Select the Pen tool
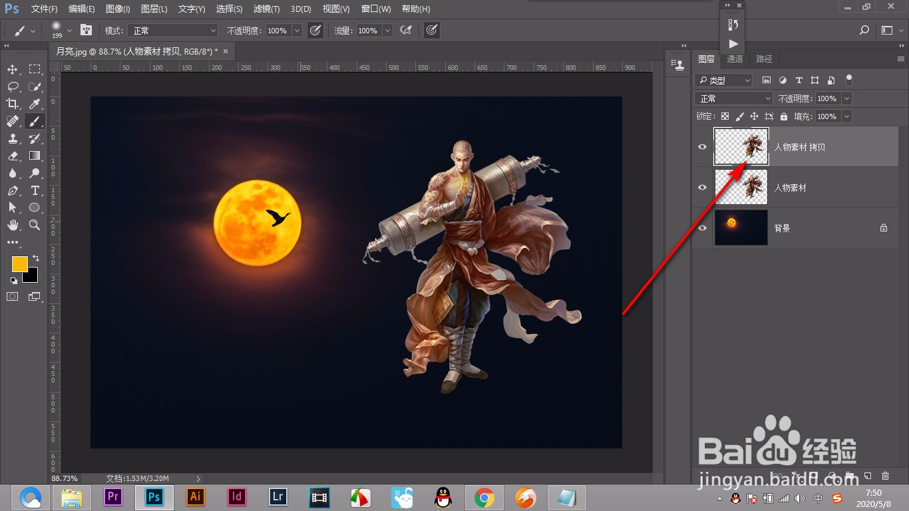 pyautogui.click(x=13, y=190)
